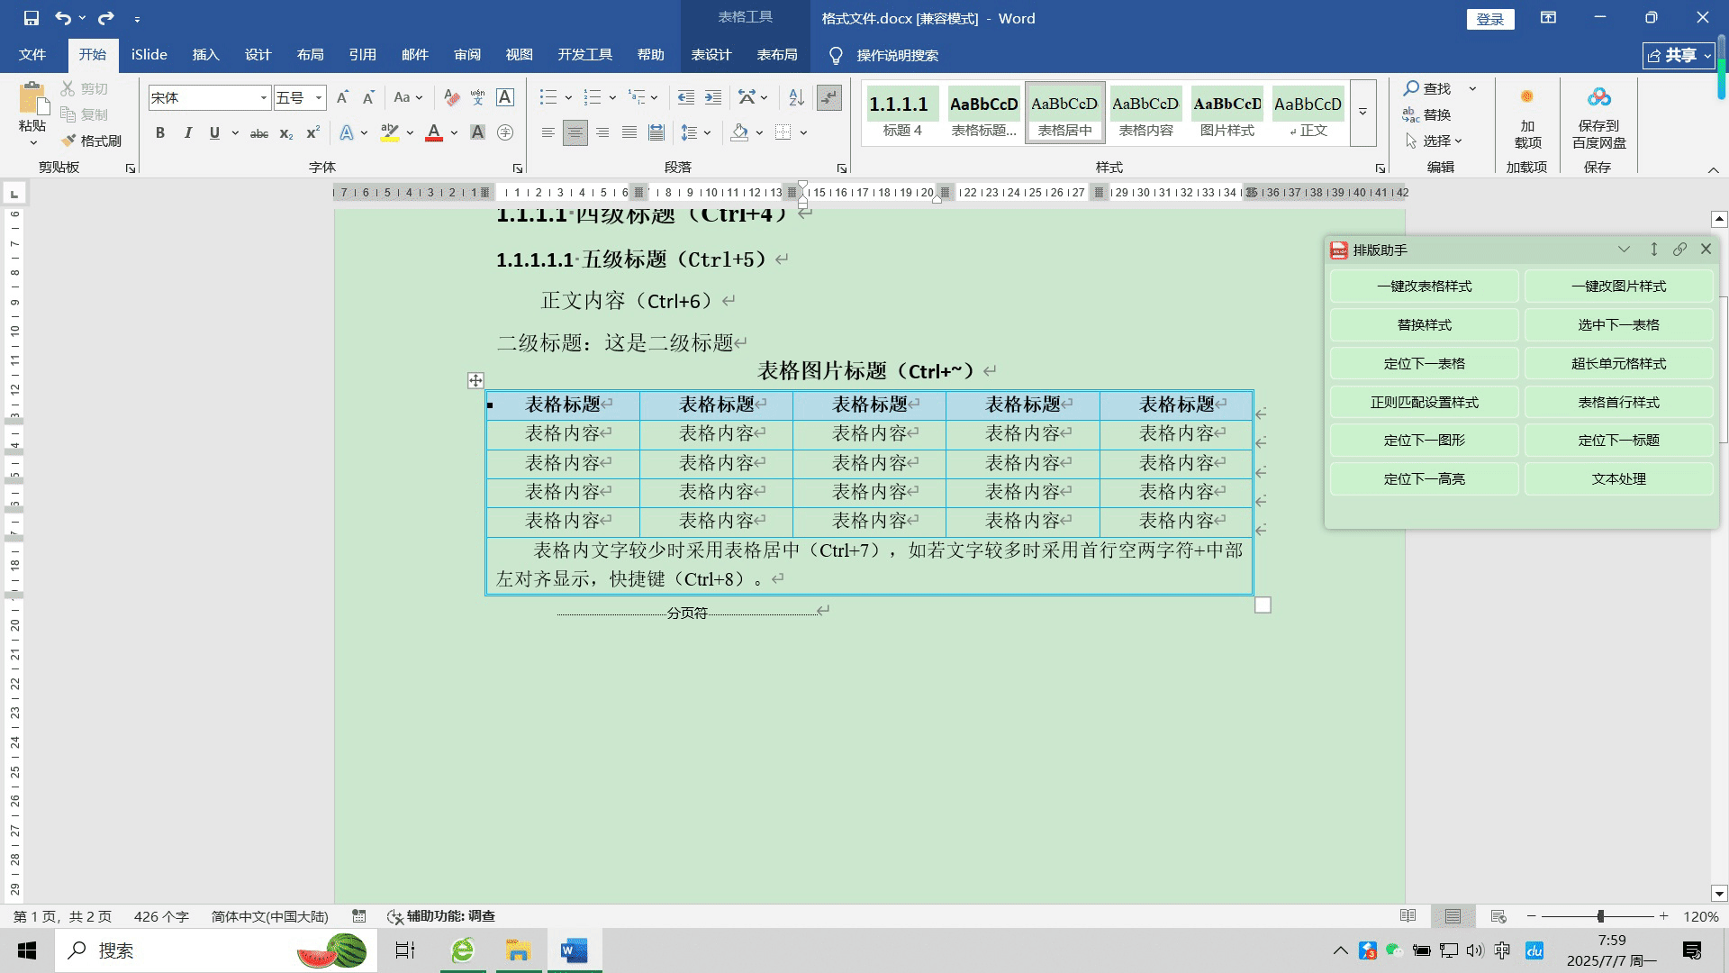This screenshot has width=1729, height=973.
Task: Toggle Subscript formatting
Action: (x=286, y=133)
